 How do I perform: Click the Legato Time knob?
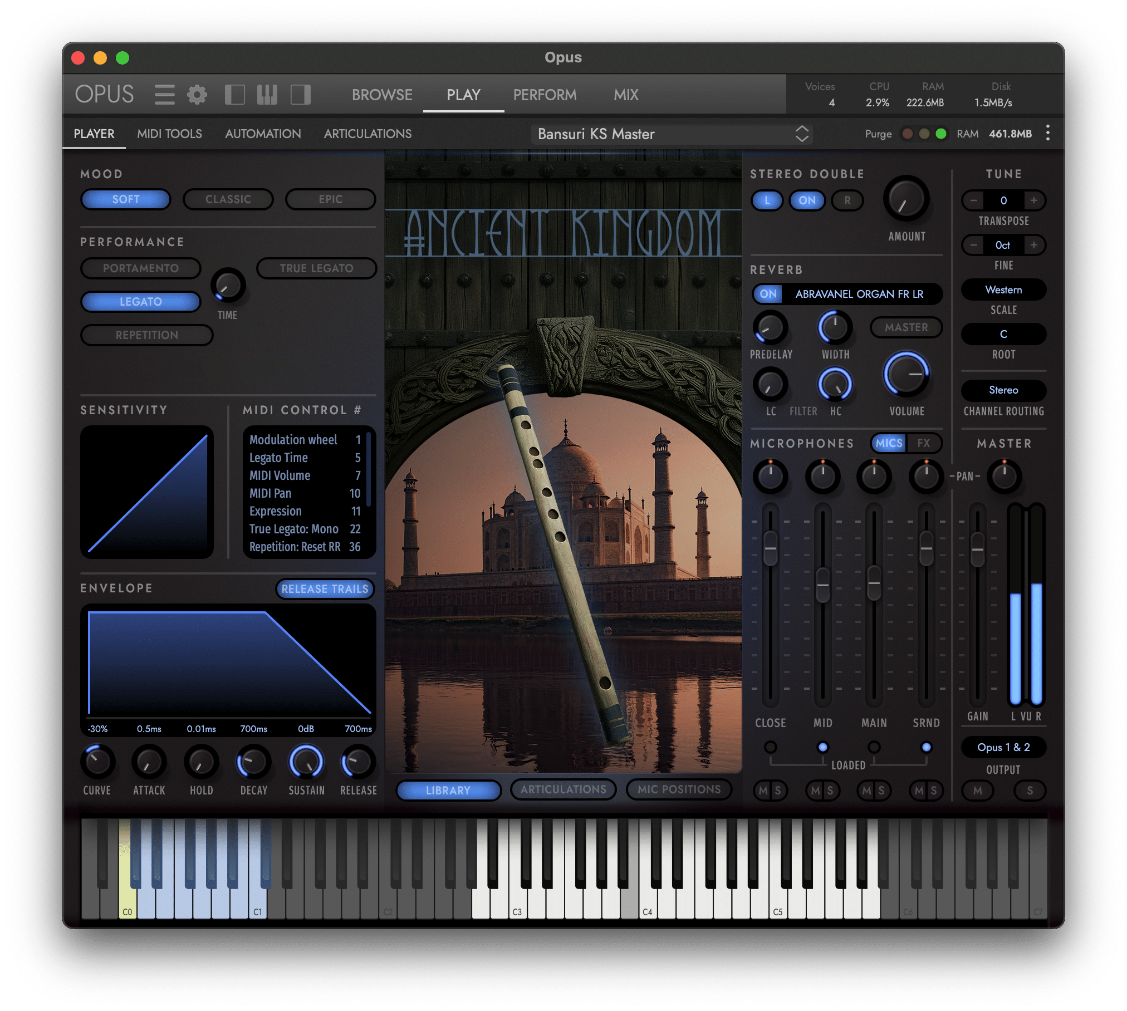(x=228, y=286)
